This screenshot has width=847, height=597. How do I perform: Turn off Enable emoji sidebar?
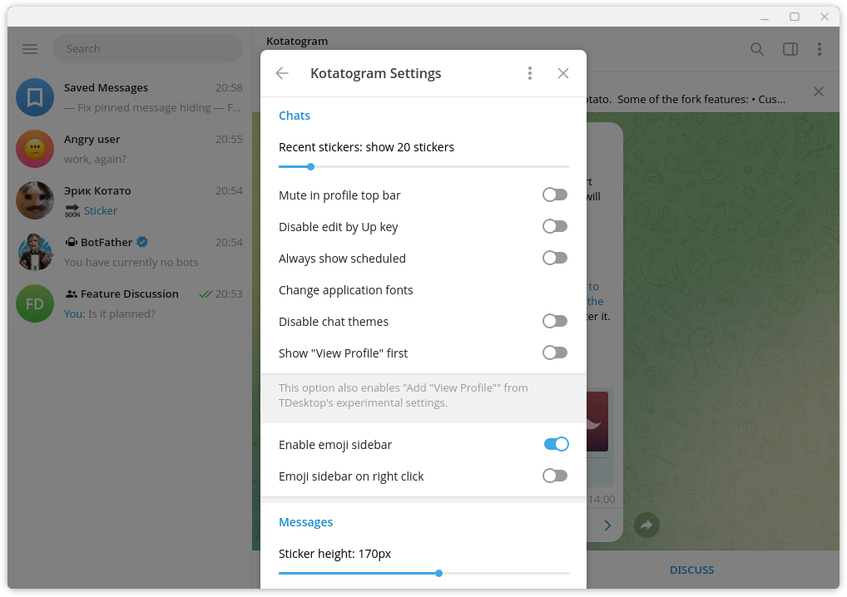556,444
